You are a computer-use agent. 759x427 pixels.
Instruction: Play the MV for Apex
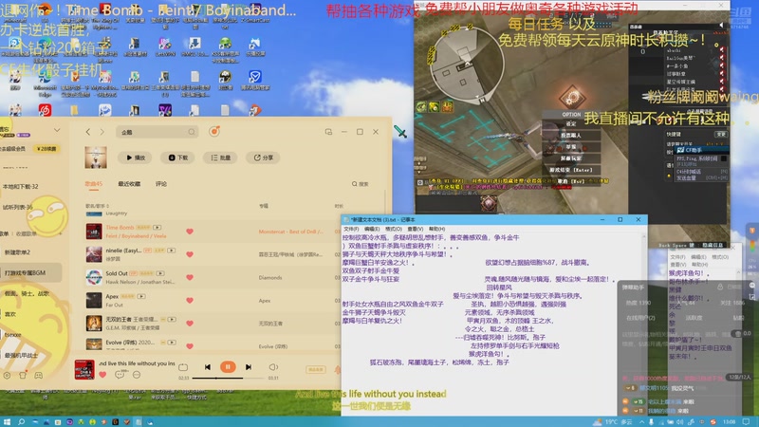tap(141, 296)
